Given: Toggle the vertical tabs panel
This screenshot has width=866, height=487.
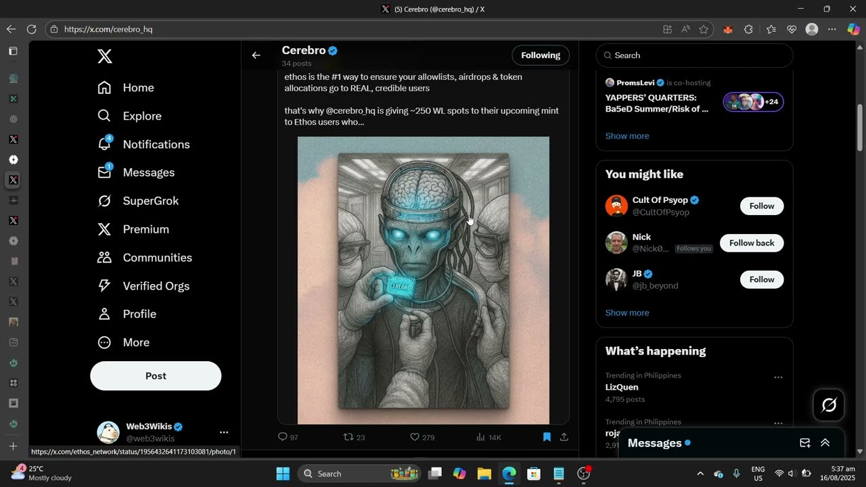Looking at the screenshot, I should [x=13, y=51].
